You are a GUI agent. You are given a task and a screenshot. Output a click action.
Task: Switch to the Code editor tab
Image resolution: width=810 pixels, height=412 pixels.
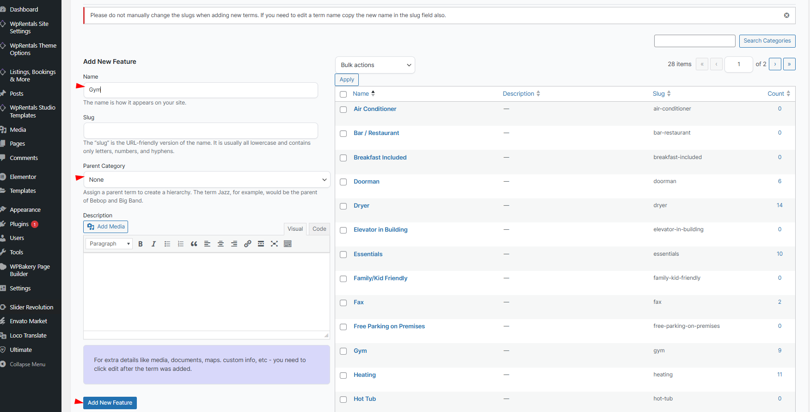[319, 229]
